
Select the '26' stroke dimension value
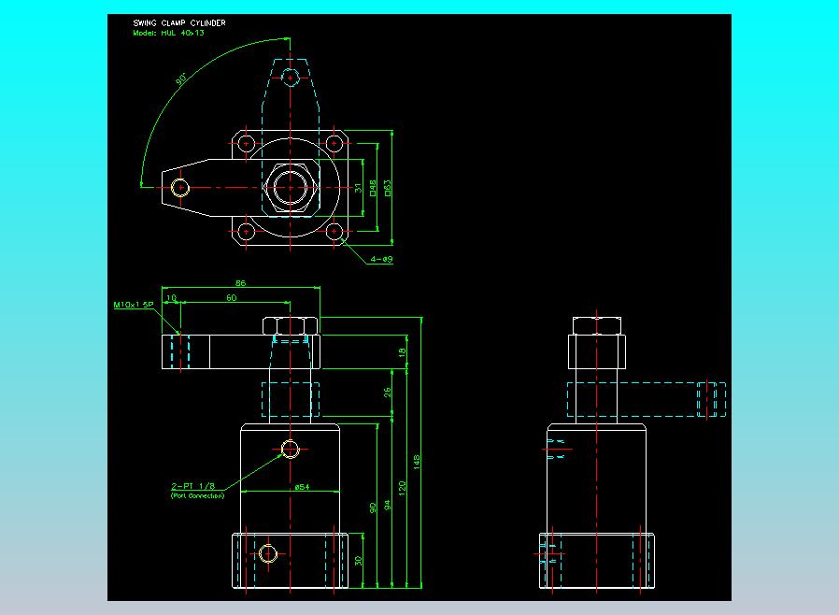pyautogui.click(x=388, y=393)
